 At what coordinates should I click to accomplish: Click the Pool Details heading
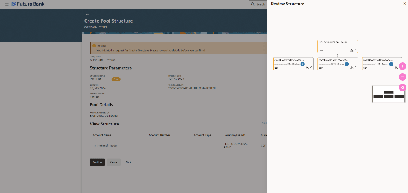[101, 105]
